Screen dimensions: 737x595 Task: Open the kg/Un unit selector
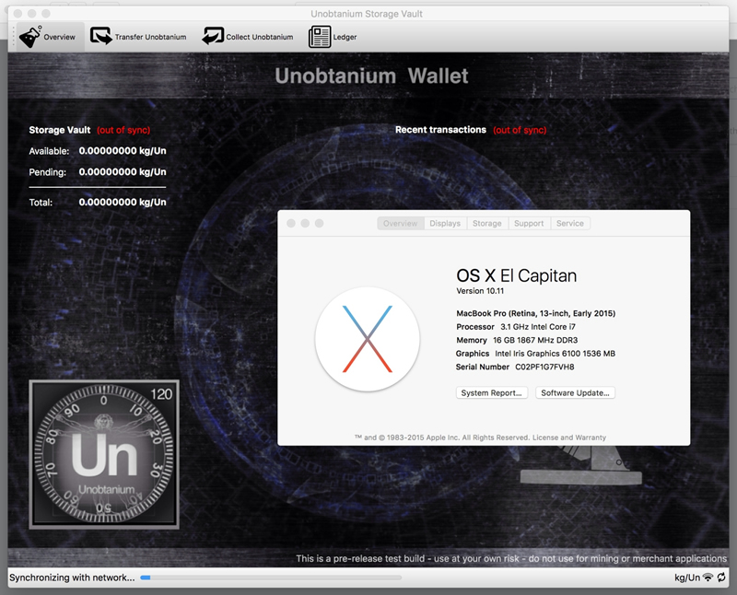click(x=686, y=577)
